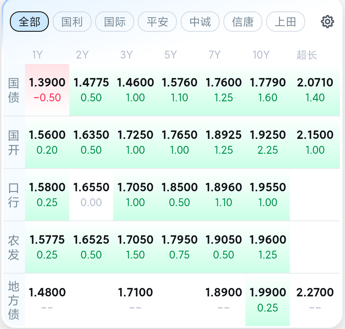Switch to the 国际 broker tab

(x=115, y=22)
